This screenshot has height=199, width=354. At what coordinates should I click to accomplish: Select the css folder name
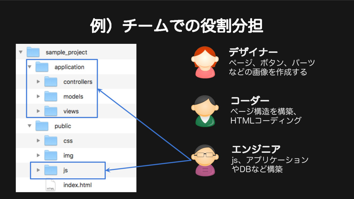(68, 141)
